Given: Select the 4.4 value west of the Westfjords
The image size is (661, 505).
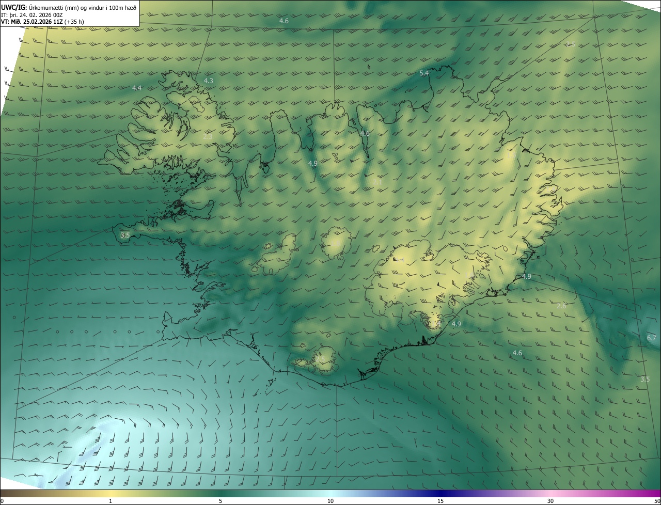Looking at the screenshot, I should pyautogui.click(x=137, y=88).
